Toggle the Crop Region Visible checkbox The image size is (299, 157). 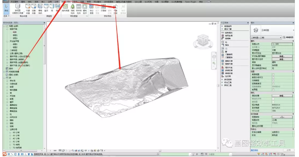click(x=273, y=77)
